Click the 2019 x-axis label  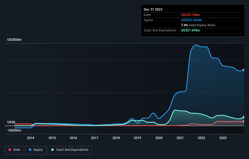[137, 138]
